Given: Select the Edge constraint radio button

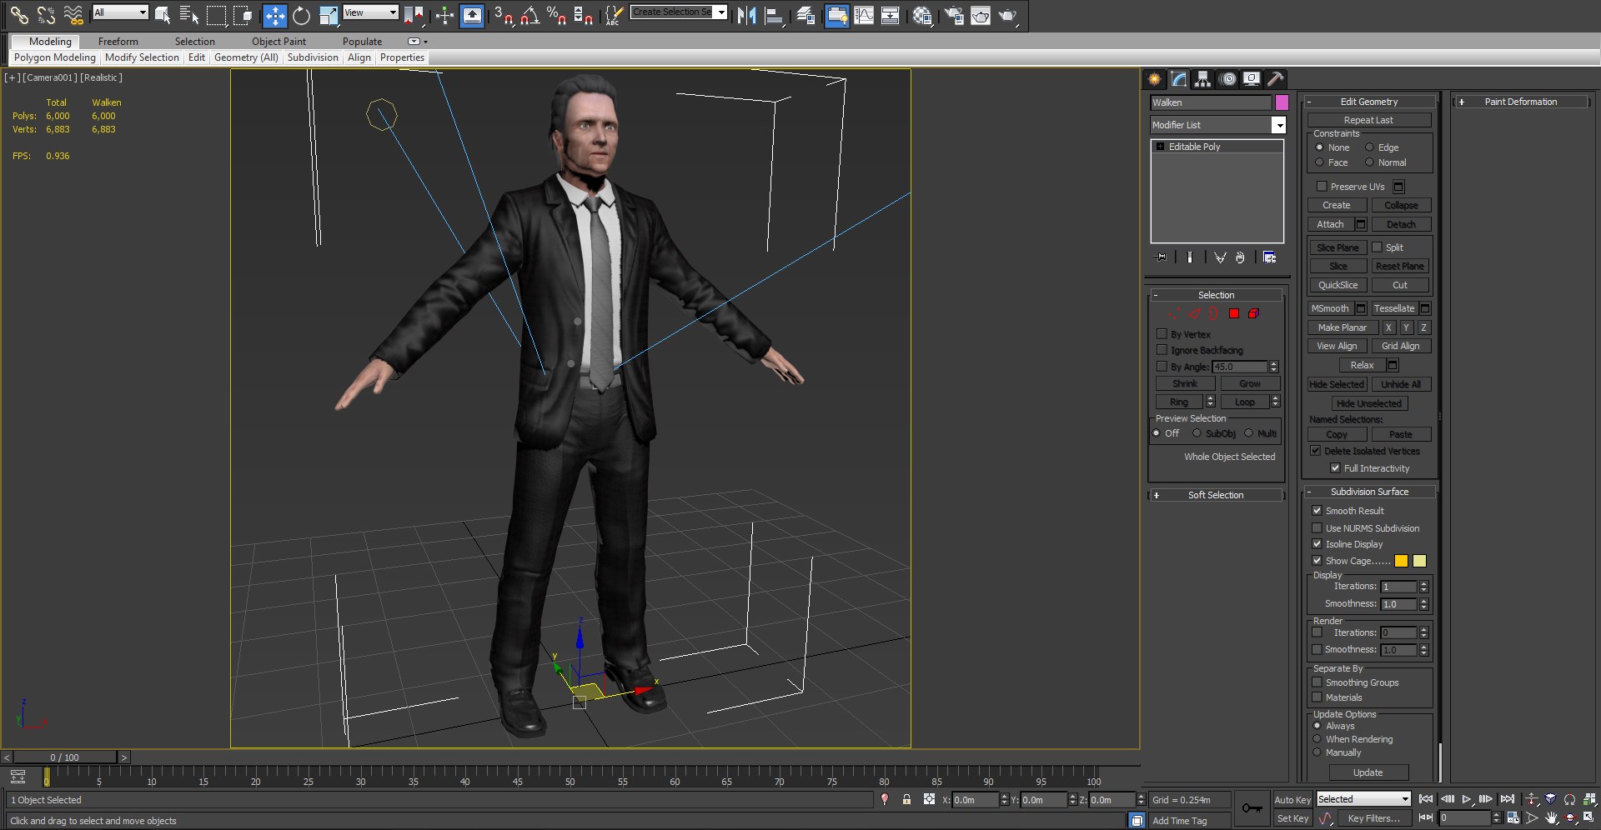Looking at the screenshot, I should [x=1369, y=147].
